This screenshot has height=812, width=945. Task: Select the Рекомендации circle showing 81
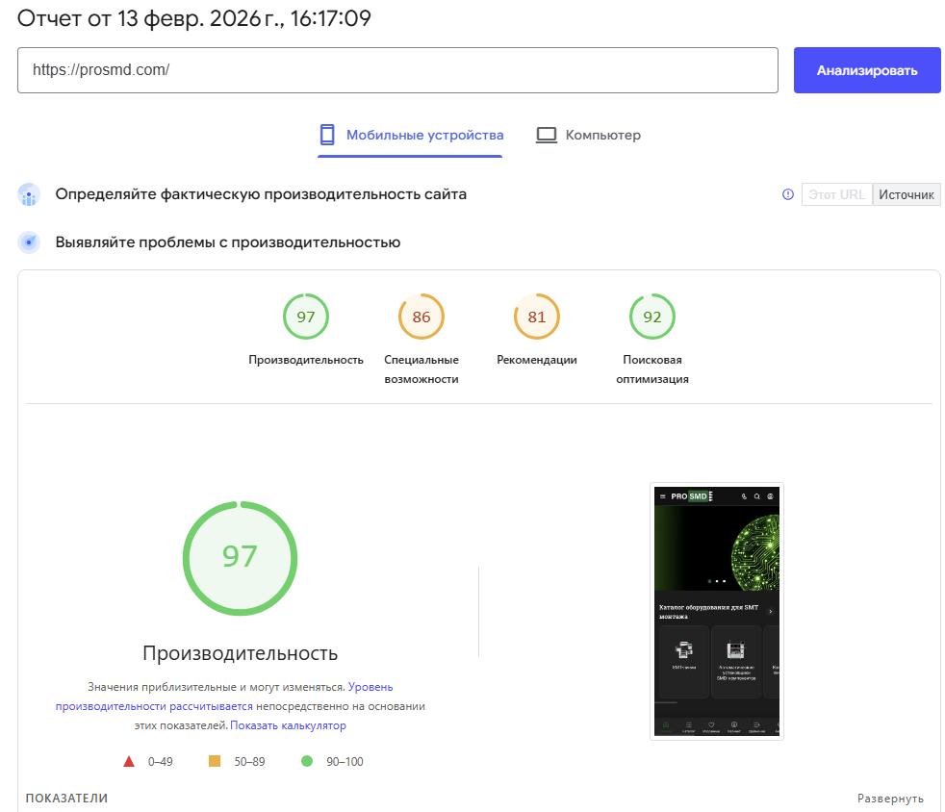[x=536, y=317]
